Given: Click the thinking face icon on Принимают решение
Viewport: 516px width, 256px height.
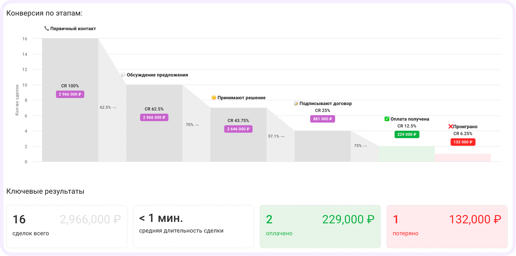Looking at the screenshot, I should point(213,97).
